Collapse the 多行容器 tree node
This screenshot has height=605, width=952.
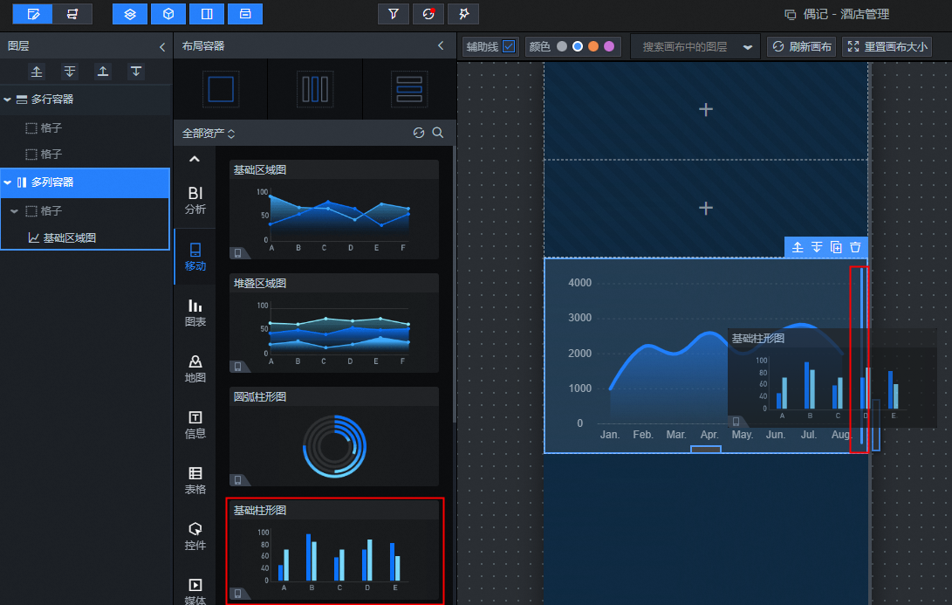click(x=7, y=99)
